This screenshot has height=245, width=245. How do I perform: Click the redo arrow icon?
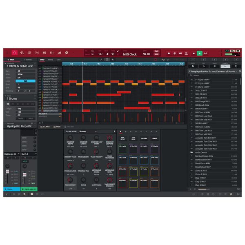168,60
